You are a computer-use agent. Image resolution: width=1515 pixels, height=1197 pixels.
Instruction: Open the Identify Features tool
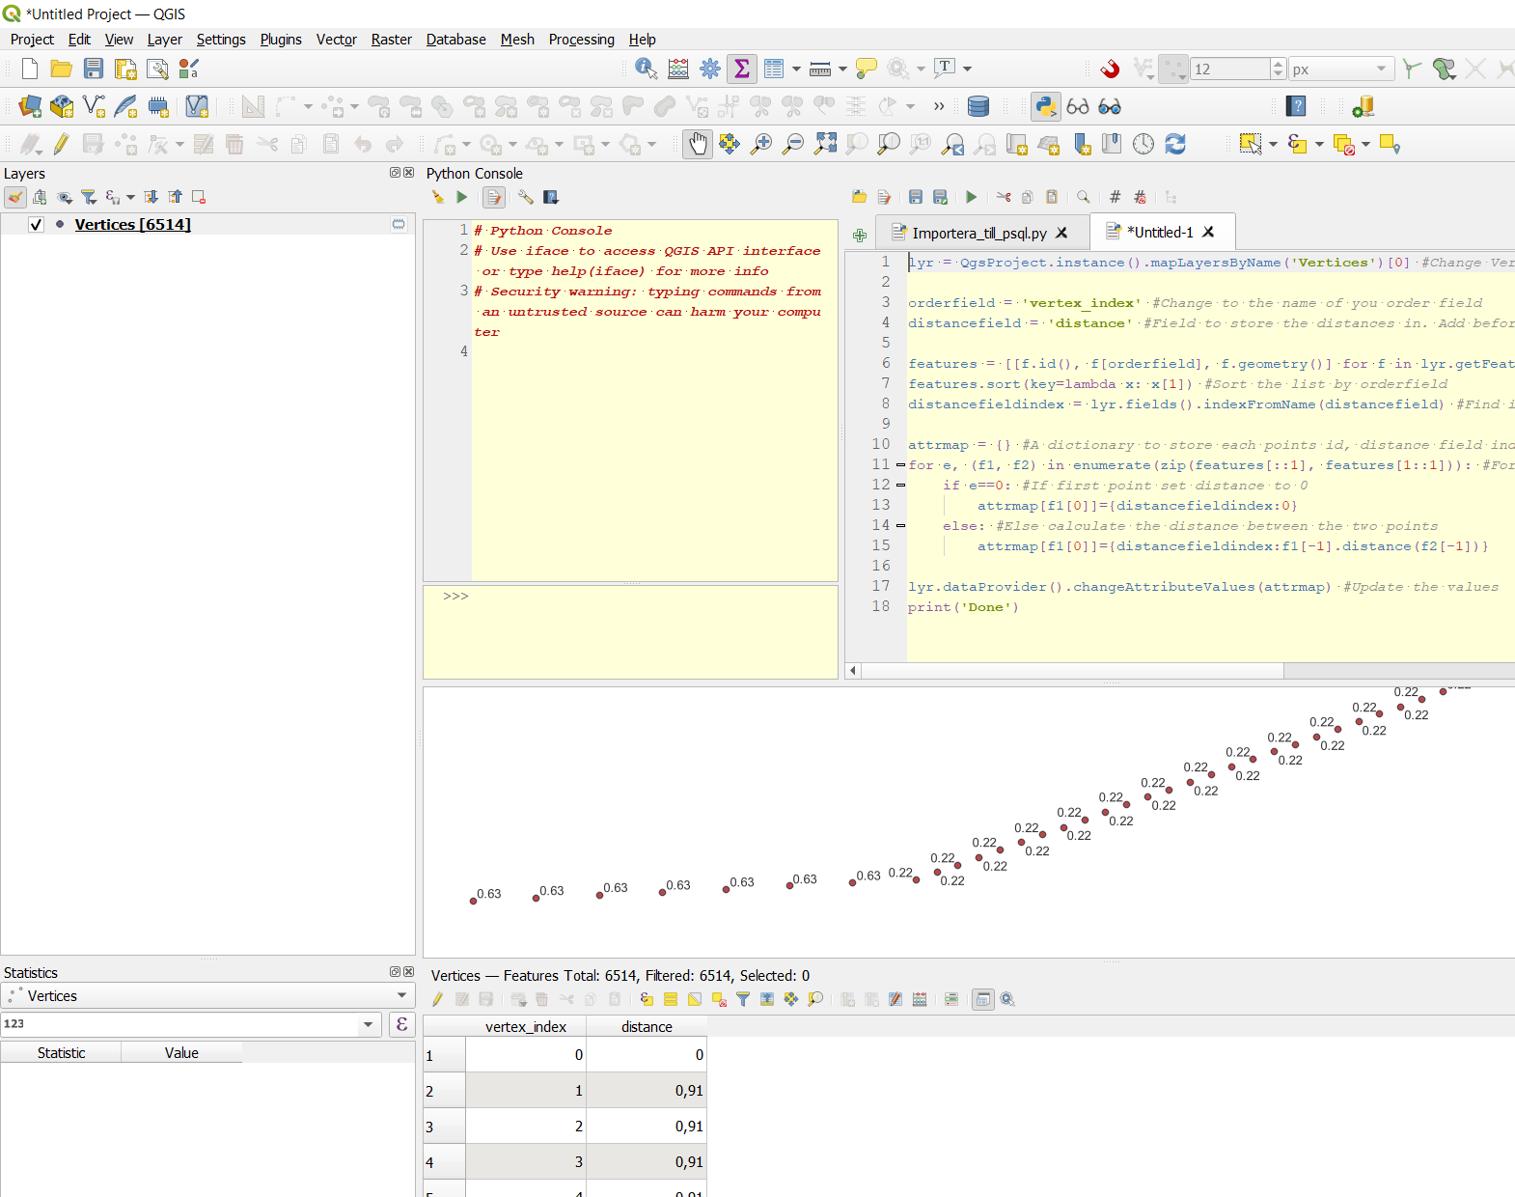pos(647,69)
